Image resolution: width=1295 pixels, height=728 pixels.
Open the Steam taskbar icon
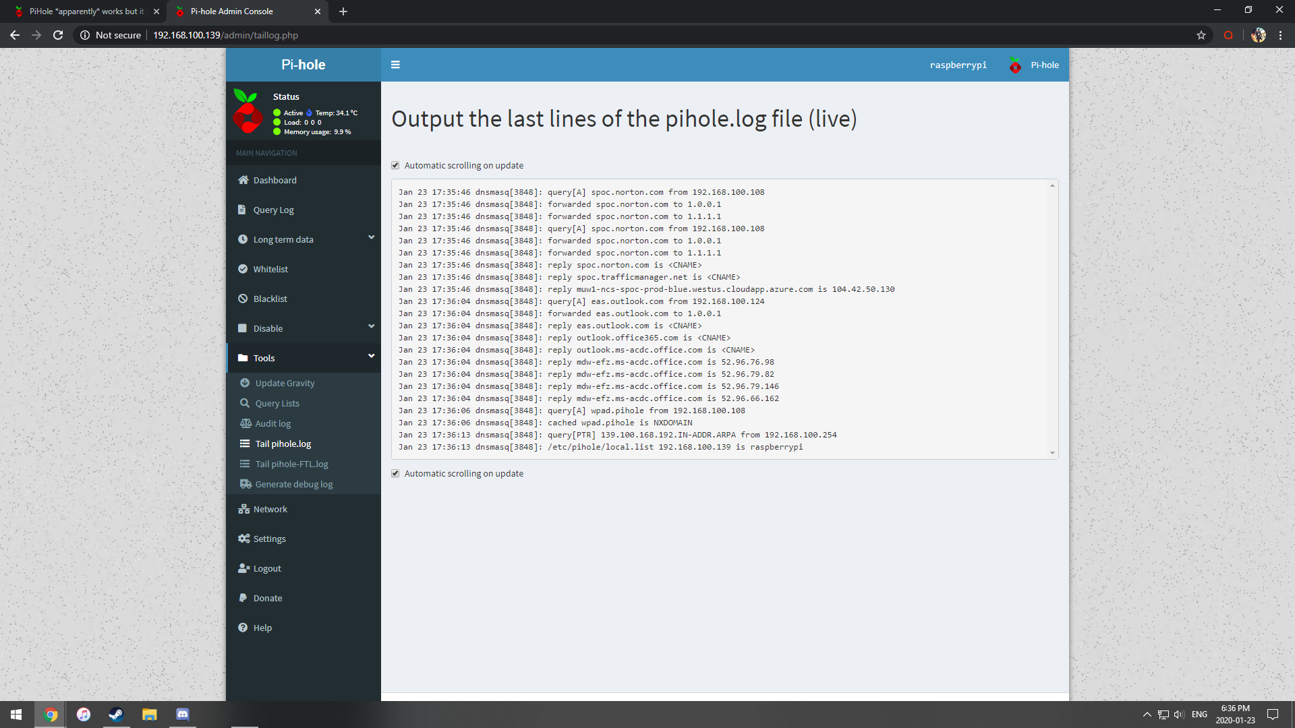pyautogui.click(x=117, y=715)
